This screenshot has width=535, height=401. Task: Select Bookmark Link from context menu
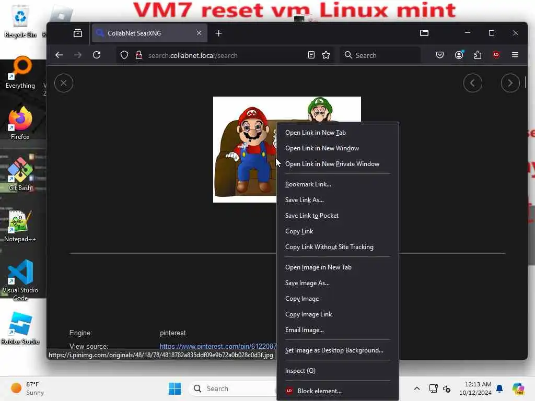click(338, 184)
